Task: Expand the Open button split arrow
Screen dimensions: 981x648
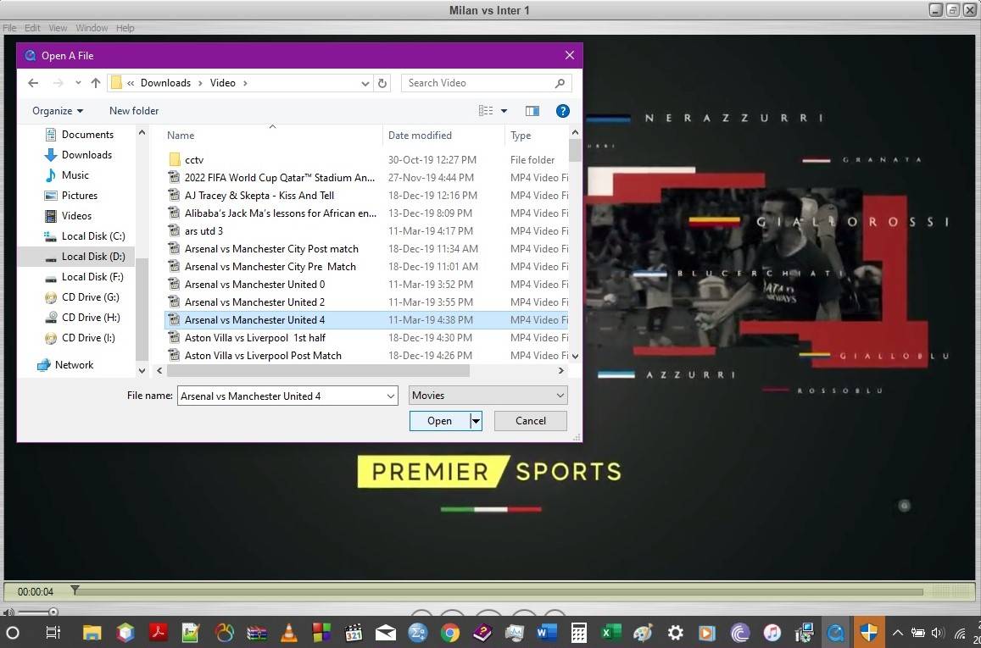Action: pos(477,421)
